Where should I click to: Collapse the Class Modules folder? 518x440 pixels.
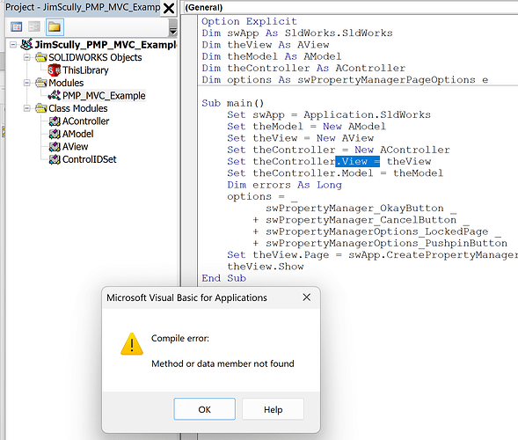click(x=27, y=108)
